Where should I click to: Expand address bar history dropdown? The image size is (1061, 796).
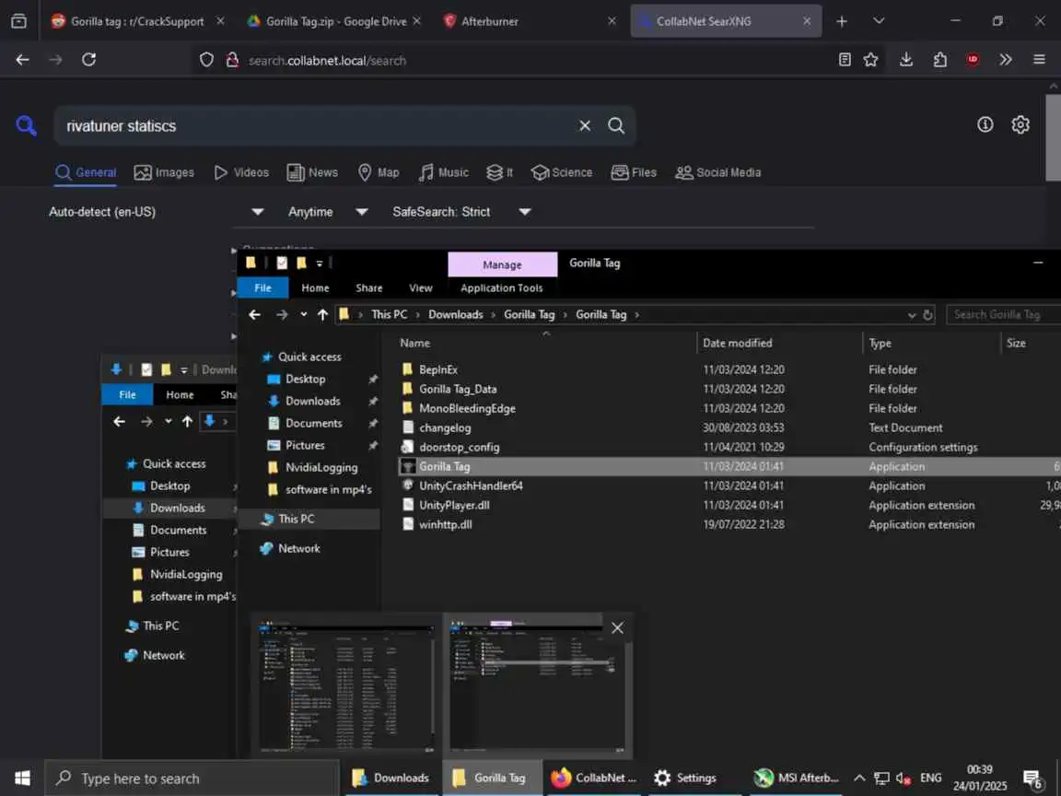[x=912, y=315]
